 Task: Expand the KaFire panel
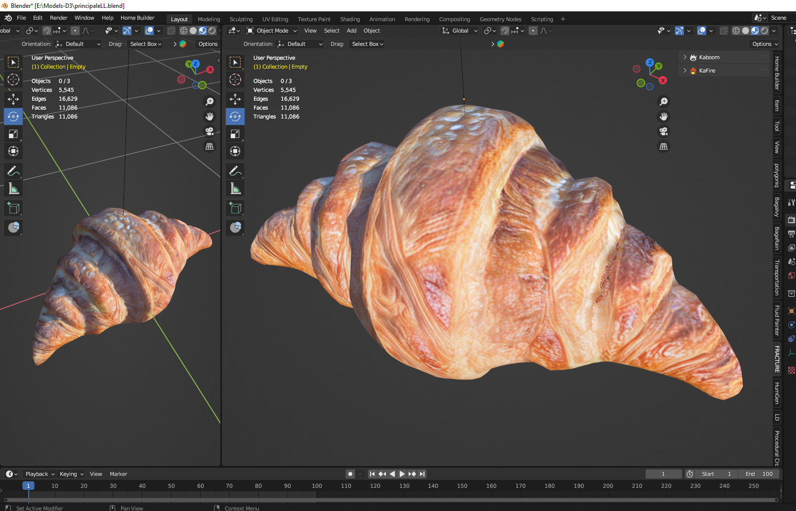click(685, 71)
